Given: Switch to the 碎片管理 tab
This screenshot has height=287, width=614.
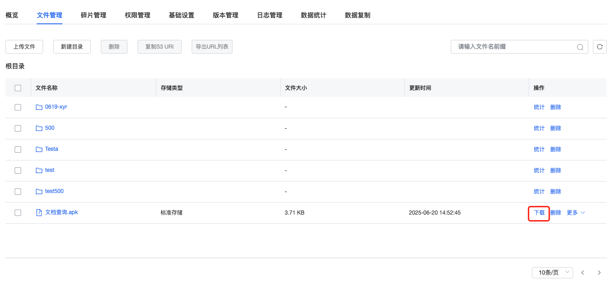Looking at the screenshot, I should [x=93, y=15].
